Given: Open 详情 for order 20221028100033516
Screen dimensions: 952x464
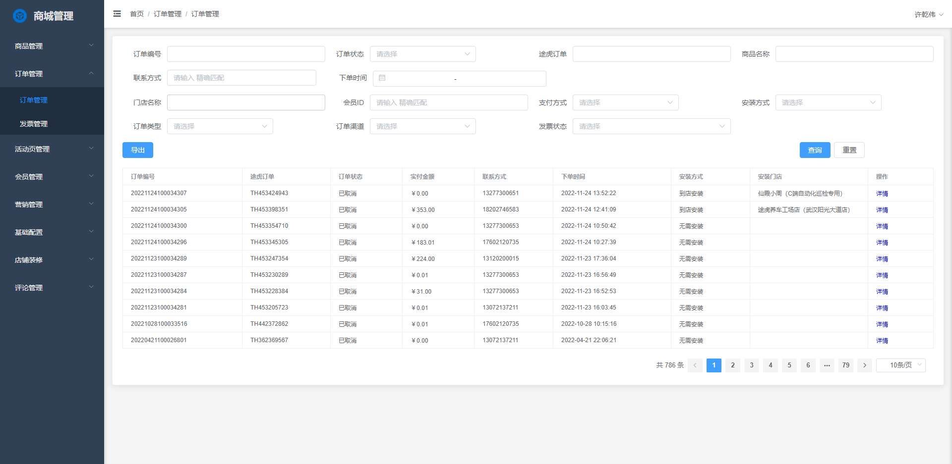Looking at the screenshot, I should pos(882,324).
